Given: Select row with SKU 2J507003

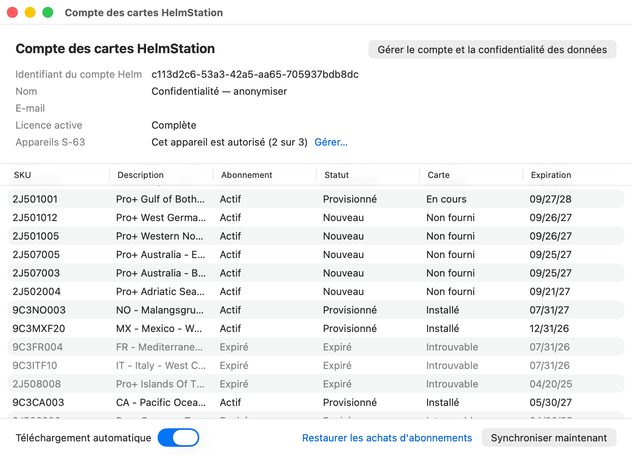Looking at the screenshot, I should [316, 273].
